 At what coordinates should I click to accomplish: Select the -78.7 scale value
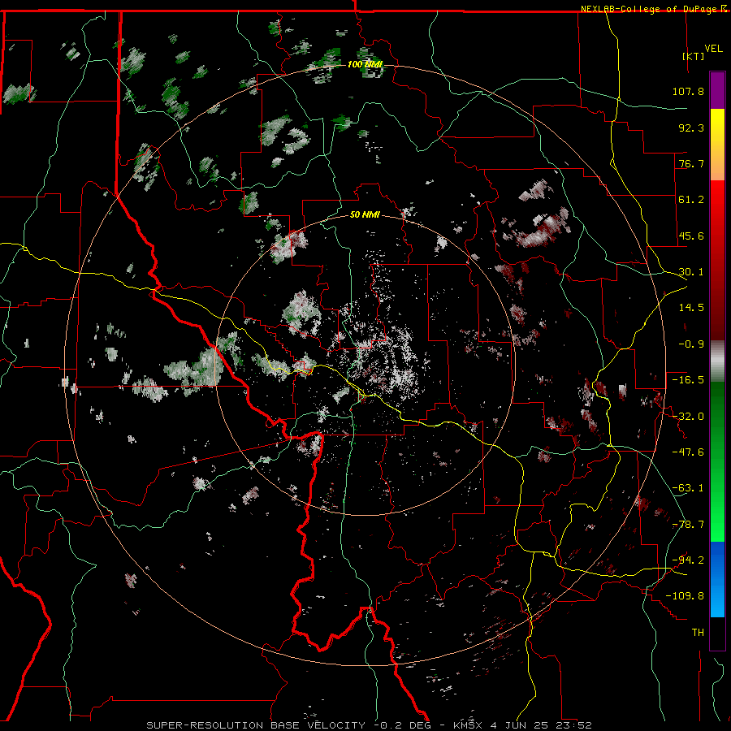pyautogui.click(x=688, y=525)
